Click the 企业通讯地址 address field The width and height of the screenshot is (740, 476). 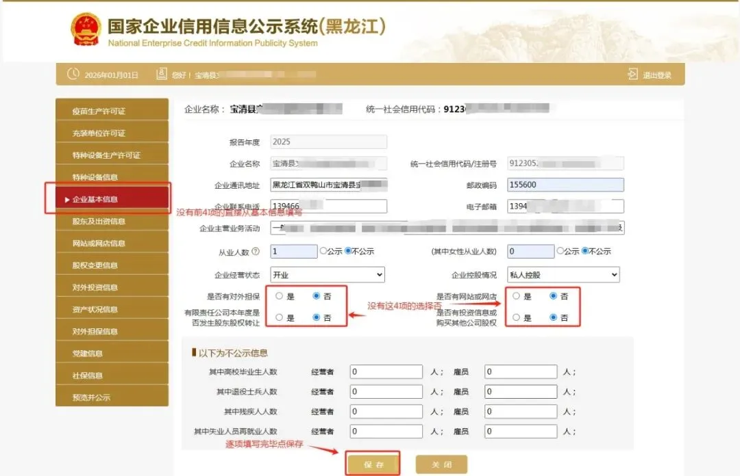tap(328, 185)
